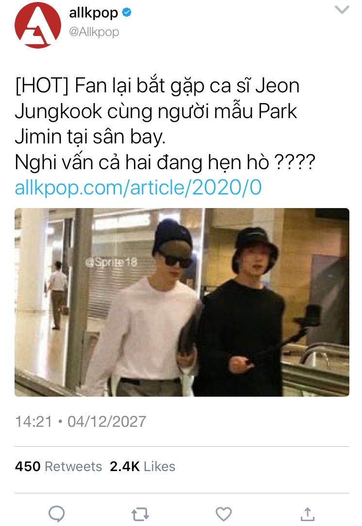Open the attached airport photo
The width and height of the screenshot is (362, 526).
click(182, 302)
